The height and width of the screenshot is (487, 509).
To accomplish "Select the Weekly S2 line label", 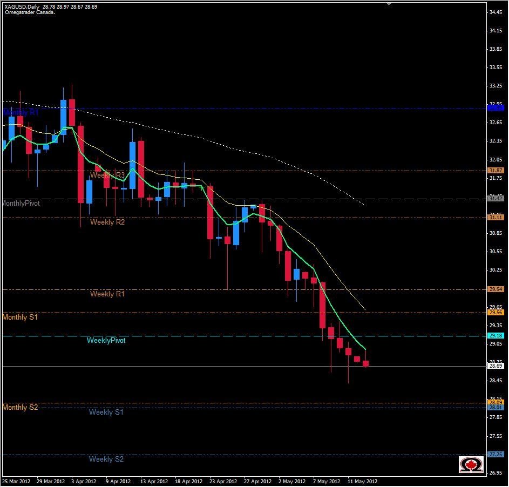I will tap(106, 459).
